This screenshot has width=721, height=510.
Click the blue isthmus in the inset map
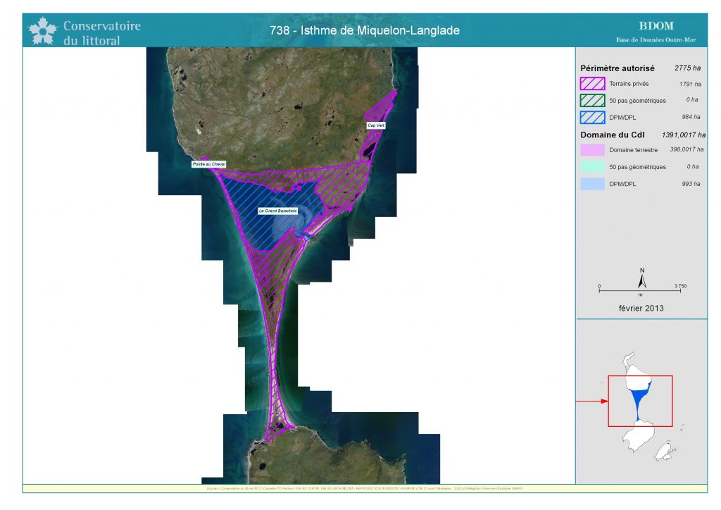point(639,400)
